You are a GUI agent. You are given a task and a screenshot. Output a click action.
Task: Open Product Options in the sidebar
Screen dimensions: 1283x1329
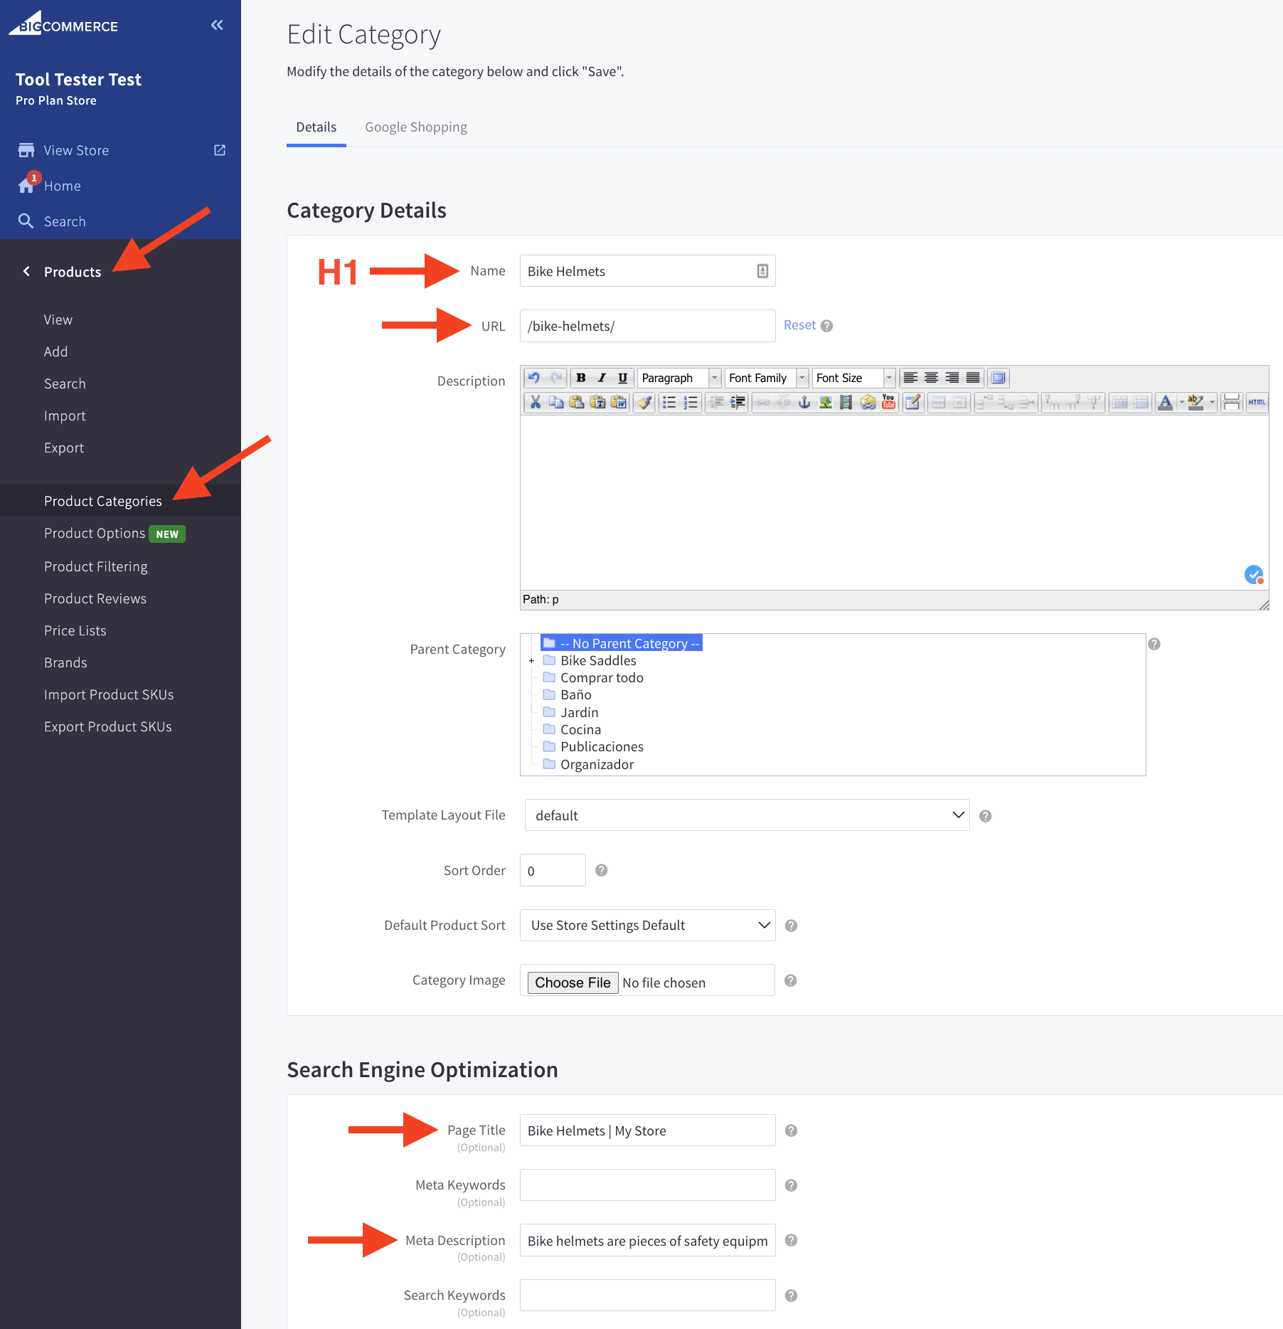95,534
